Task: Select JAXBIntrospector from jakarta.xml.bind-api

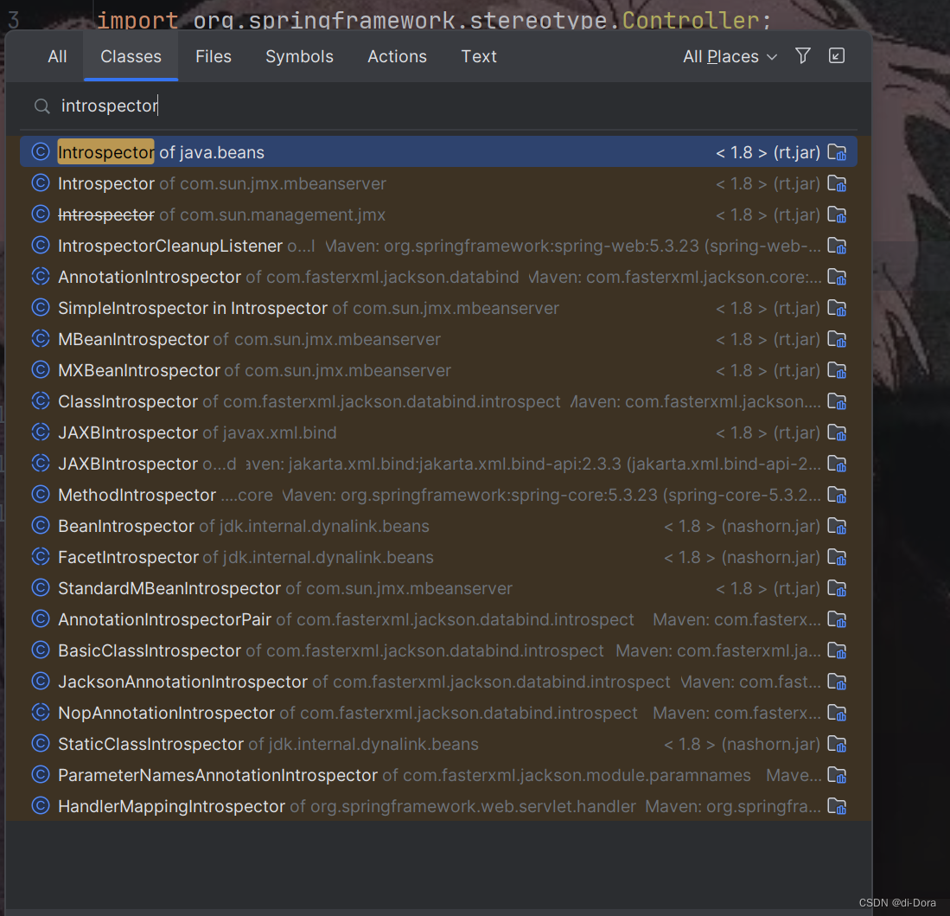Action: pyautogui.click(x=438, y=464)
